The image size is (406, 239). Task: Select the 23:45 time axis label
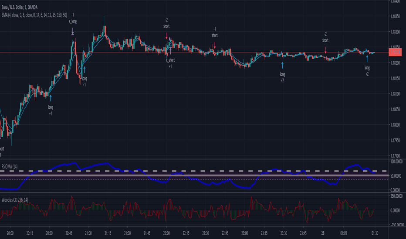[x=303, y=233]
